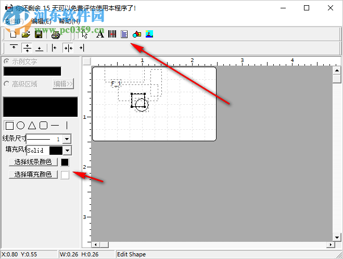Click the 编辑>> button
343x259 pixels.
click(x=63, y=83)
